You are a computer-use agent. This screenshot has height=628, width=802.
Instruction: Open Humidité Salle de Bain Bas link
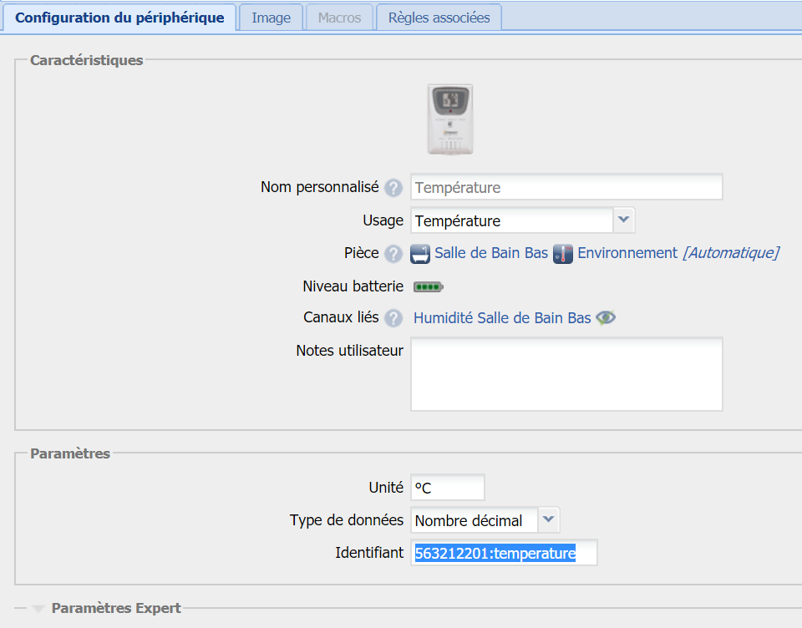coord(502,317)
